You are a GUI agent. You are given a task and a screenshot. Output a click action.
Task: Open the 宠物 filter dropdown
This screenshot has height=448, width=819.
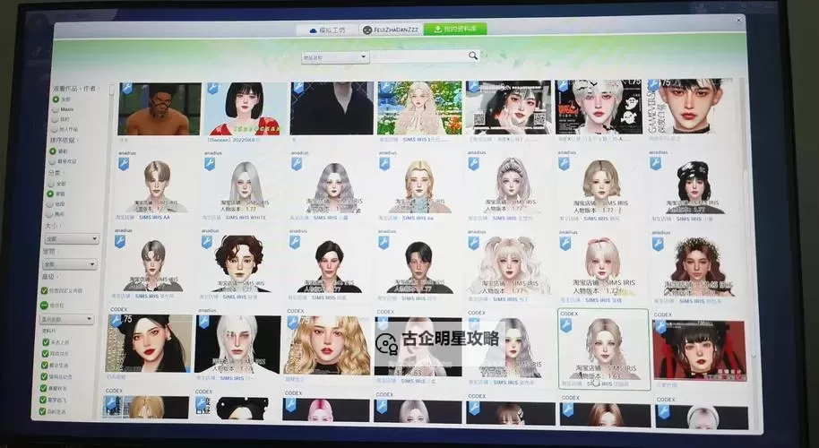pyautogui.click(x=70, y=264)
